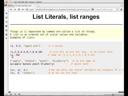Open the Bookmarks star panel
This screenshot has width=128, height=96.
coord(6,13)
